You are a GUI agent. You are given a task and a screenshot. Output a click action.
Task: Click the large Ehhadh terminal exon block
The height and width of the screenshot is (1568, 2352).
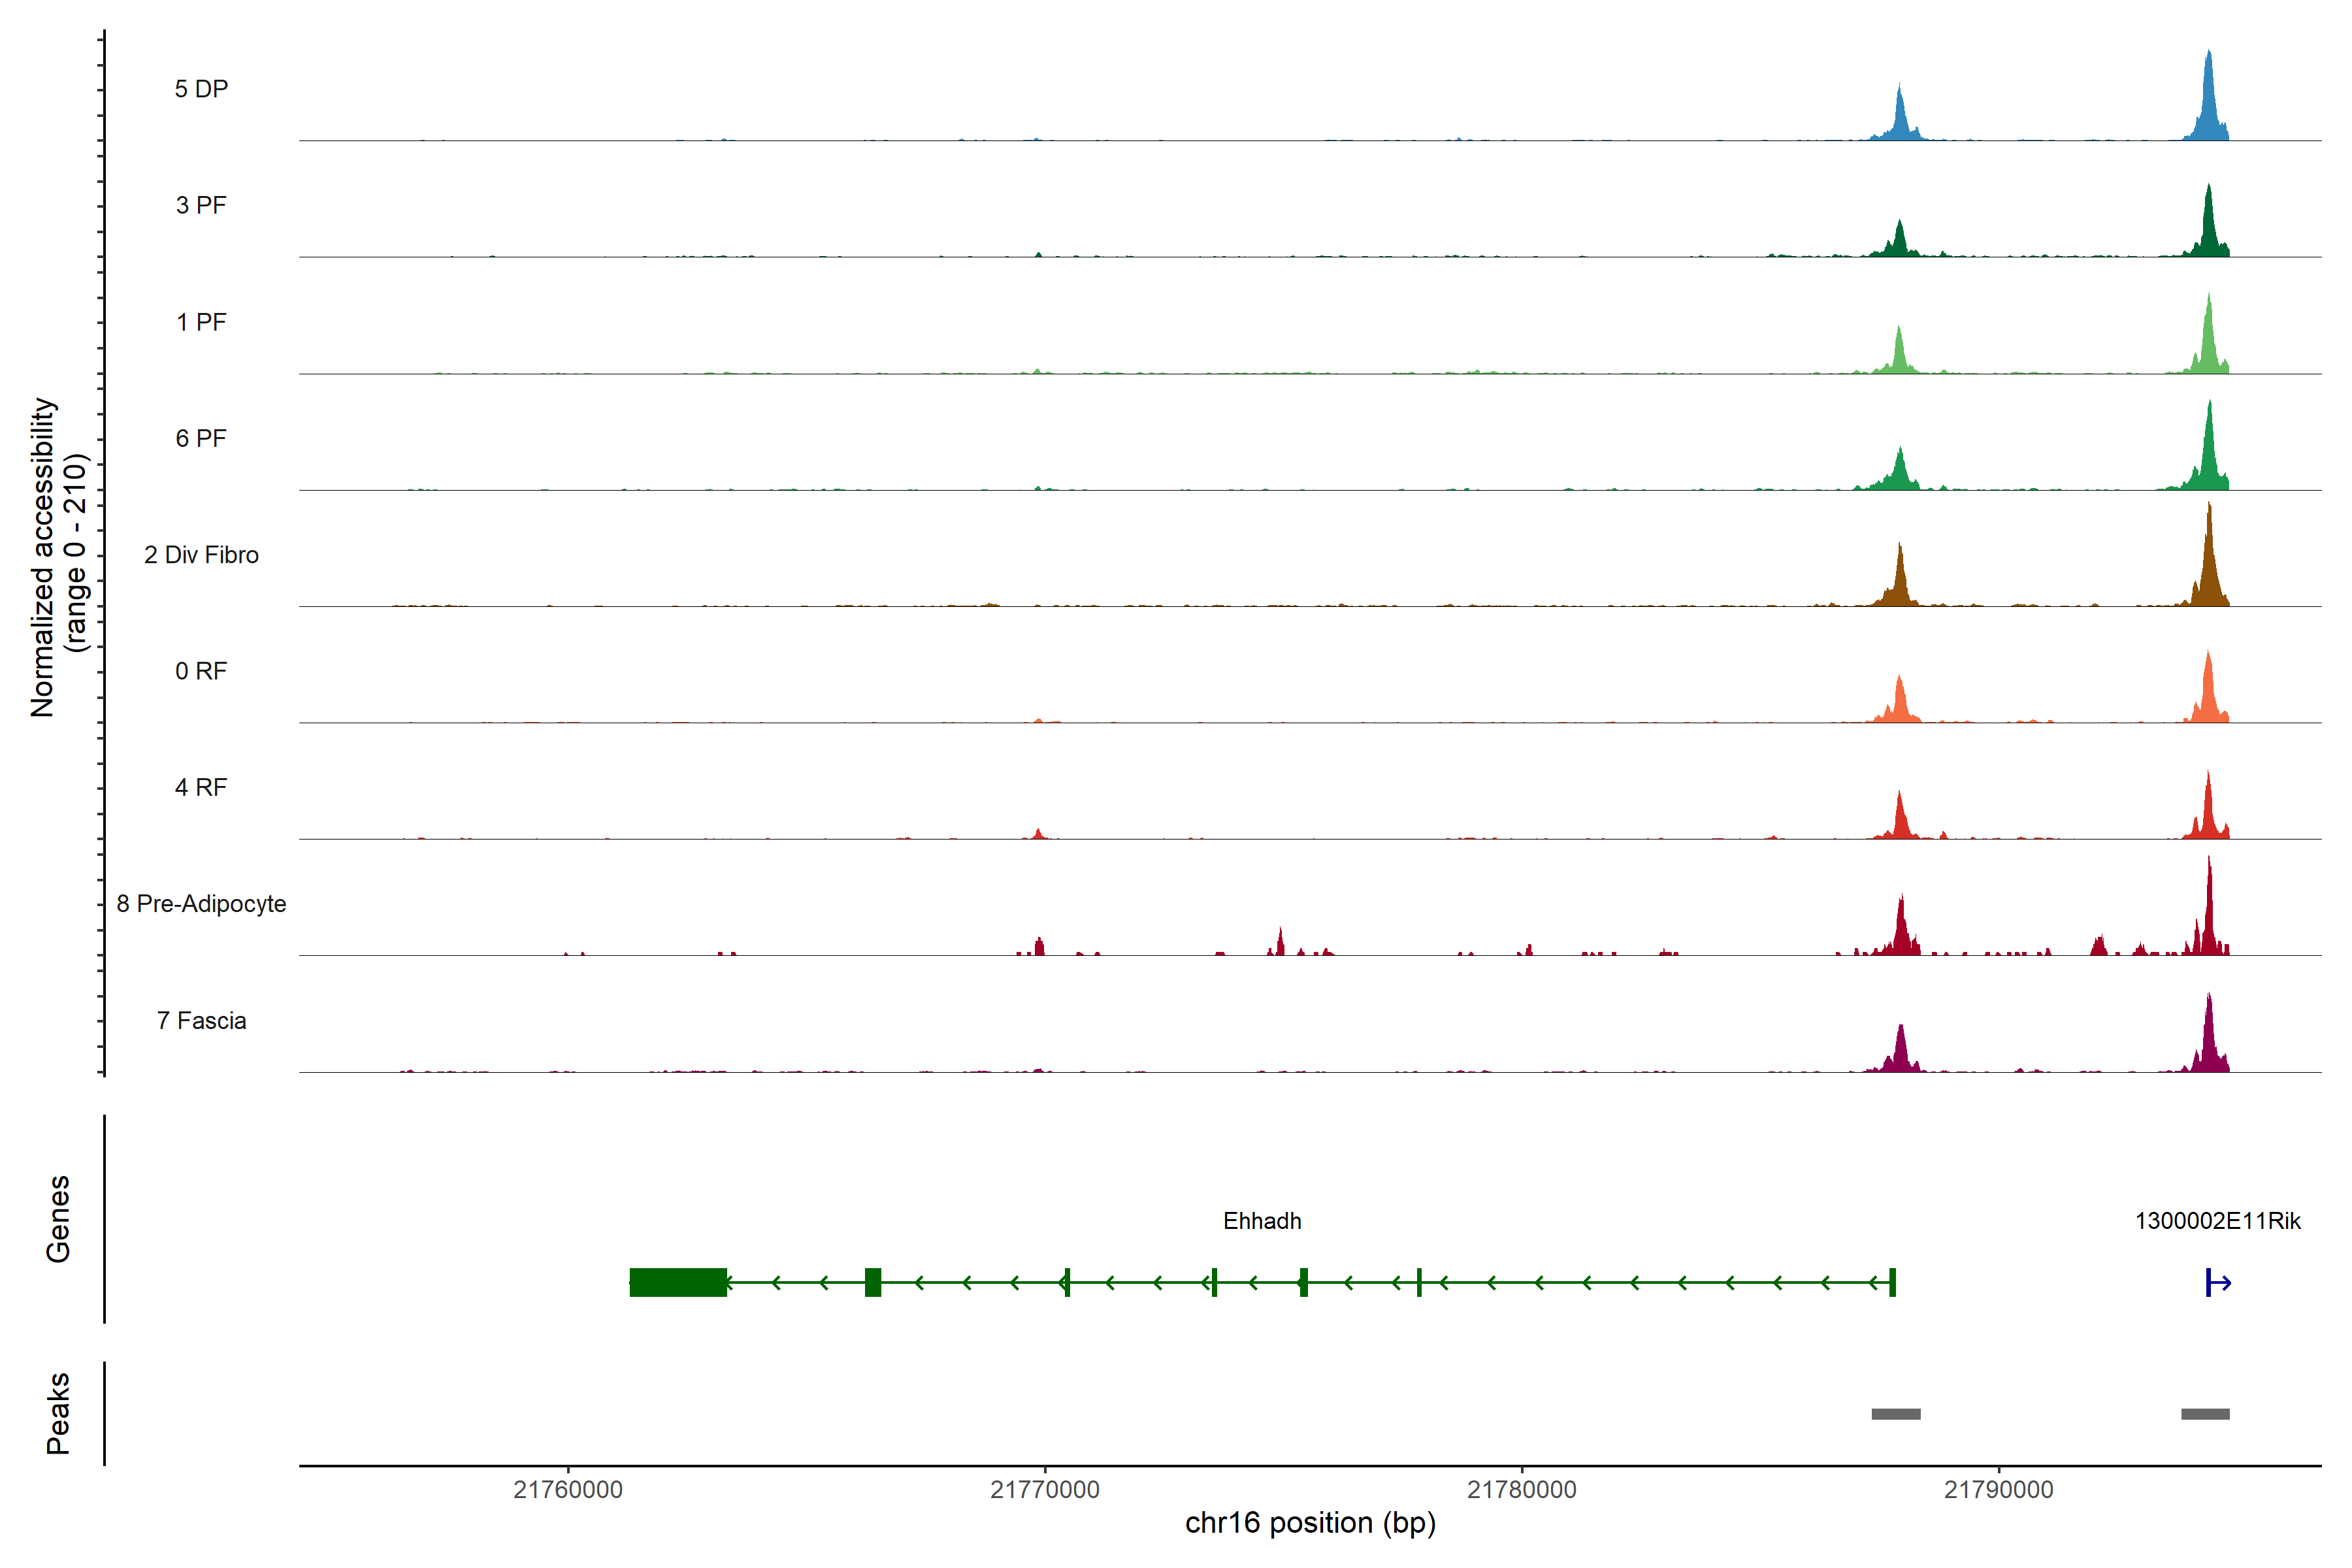[x=678, y=1282]
